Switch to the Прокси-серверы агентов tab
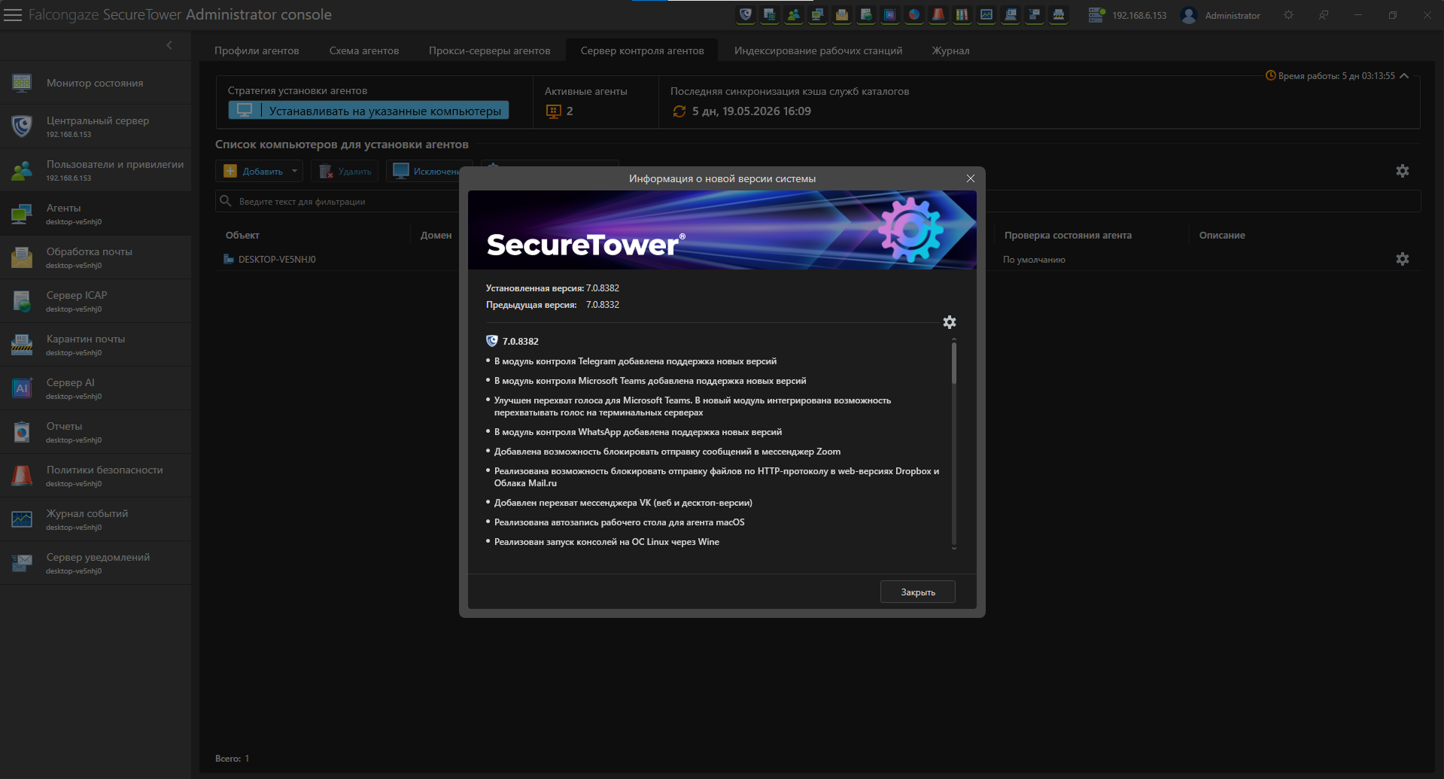The width and height of the screenshot is (1444, 779). click(490, 50)
